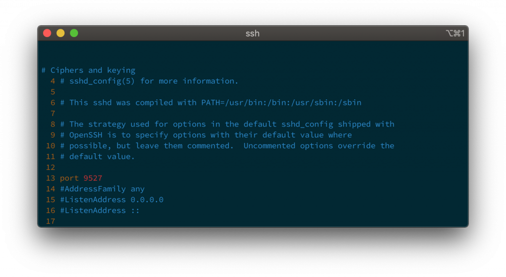
Task: Click empty line number 12
Action: point(50,167)
